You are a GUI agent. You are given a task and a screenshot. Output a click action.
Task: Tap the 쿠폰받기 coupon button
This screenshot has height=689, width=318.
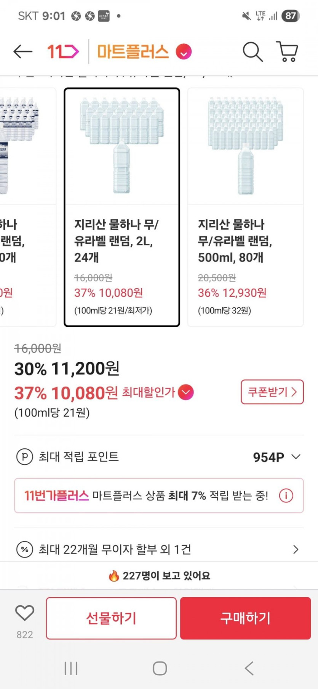pyautogui.click(x=272, y=392)
